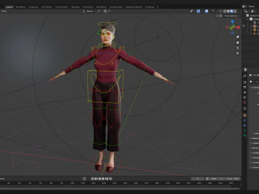This screenshot has width=259, height=194.
Task: Jump to the start frame in timeline
Action: pyautogui.click(x=92, y=179)
